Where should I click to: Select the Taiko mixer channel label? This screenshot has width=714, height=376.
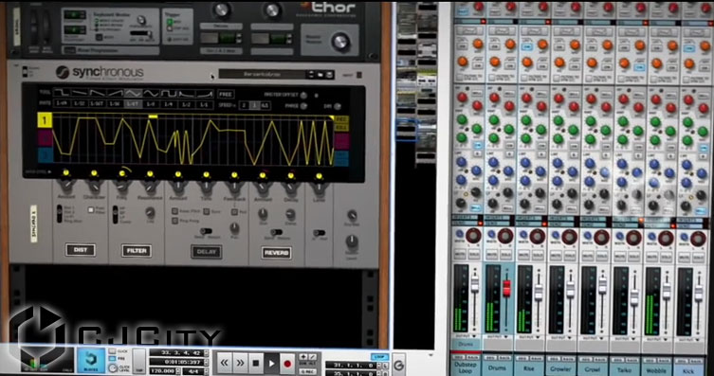click(624, 370)
